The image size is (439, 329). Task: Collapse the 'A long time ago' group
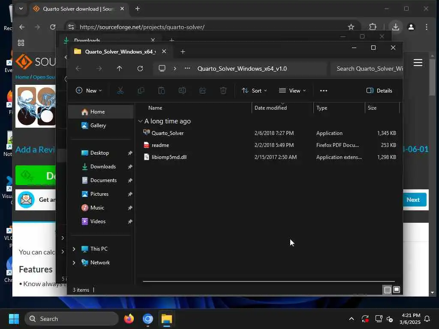pyautogui.click(x=140, y=121)
